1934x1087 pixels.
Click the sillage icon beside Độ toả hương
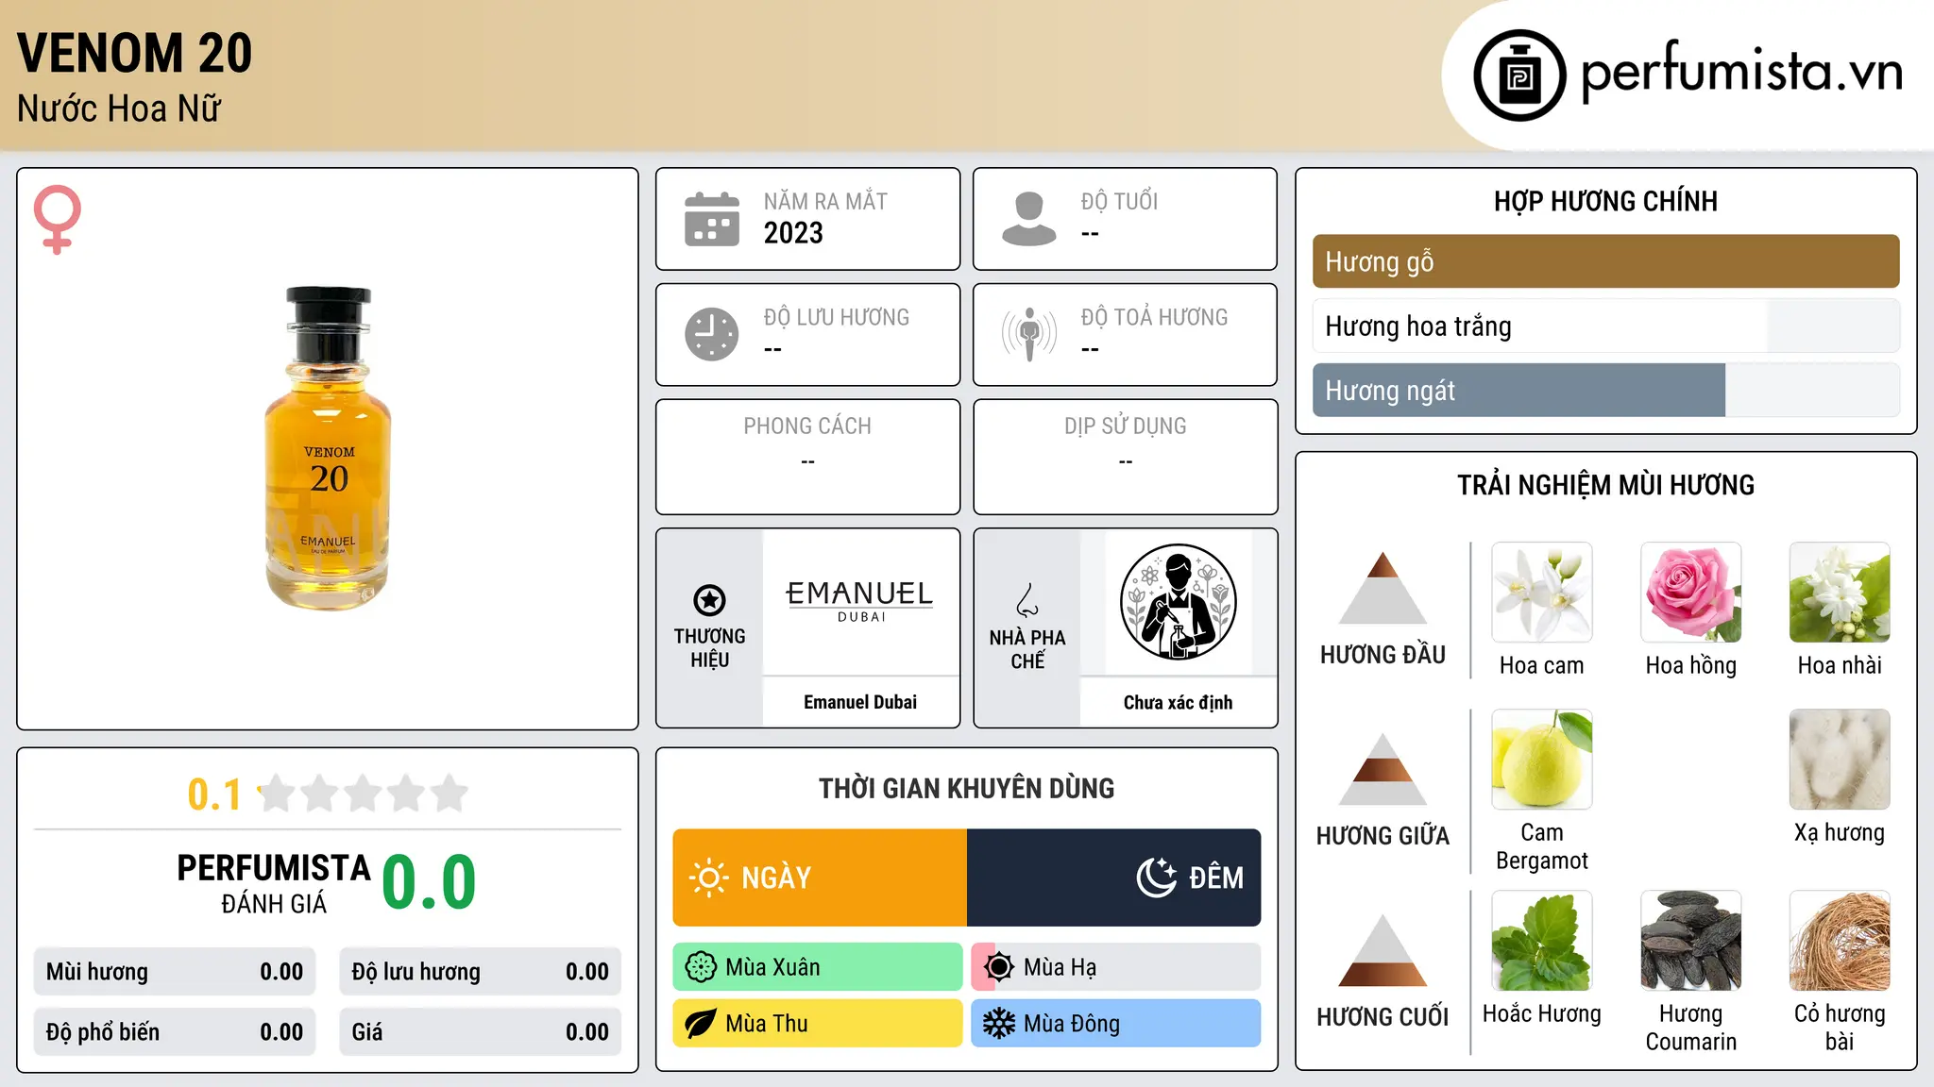[1029, 334]
